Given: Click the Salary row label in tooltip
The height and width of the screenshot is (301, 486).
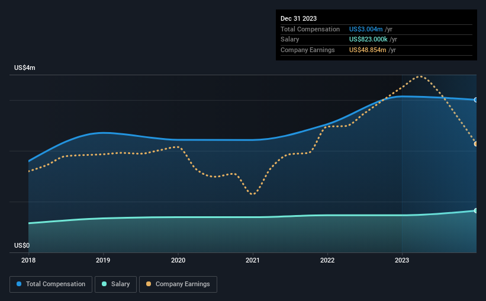Looking at the screenshot, I should coord(290,40).
